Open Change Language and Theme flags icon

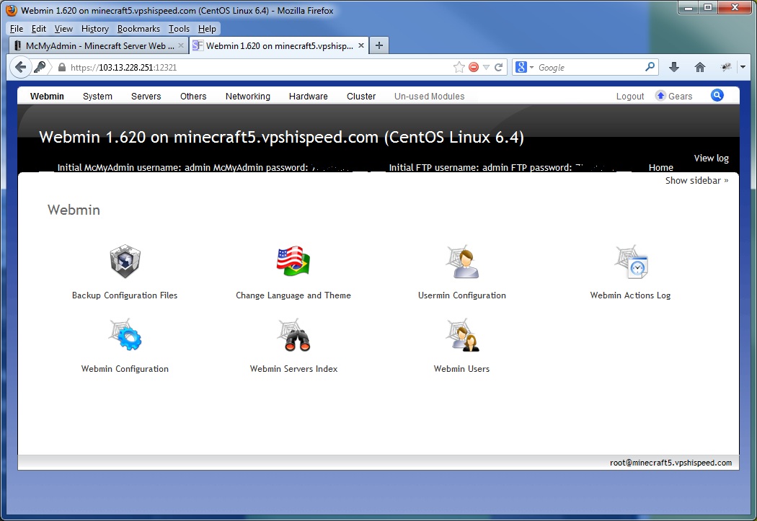pyautogui.click(x=293, y=261)
